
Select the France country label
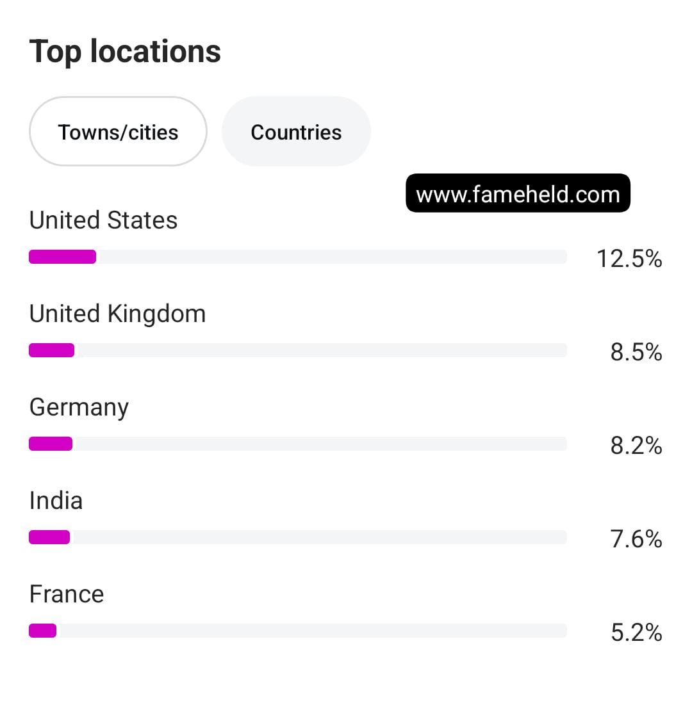(67, 594)
